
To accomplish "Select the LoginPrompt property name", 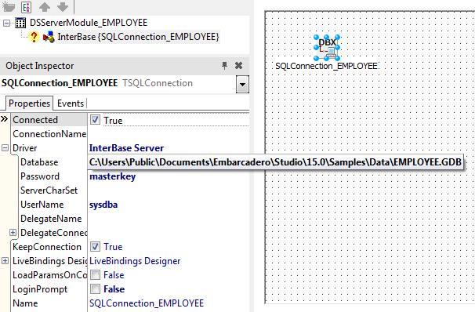I will (40, 289).
